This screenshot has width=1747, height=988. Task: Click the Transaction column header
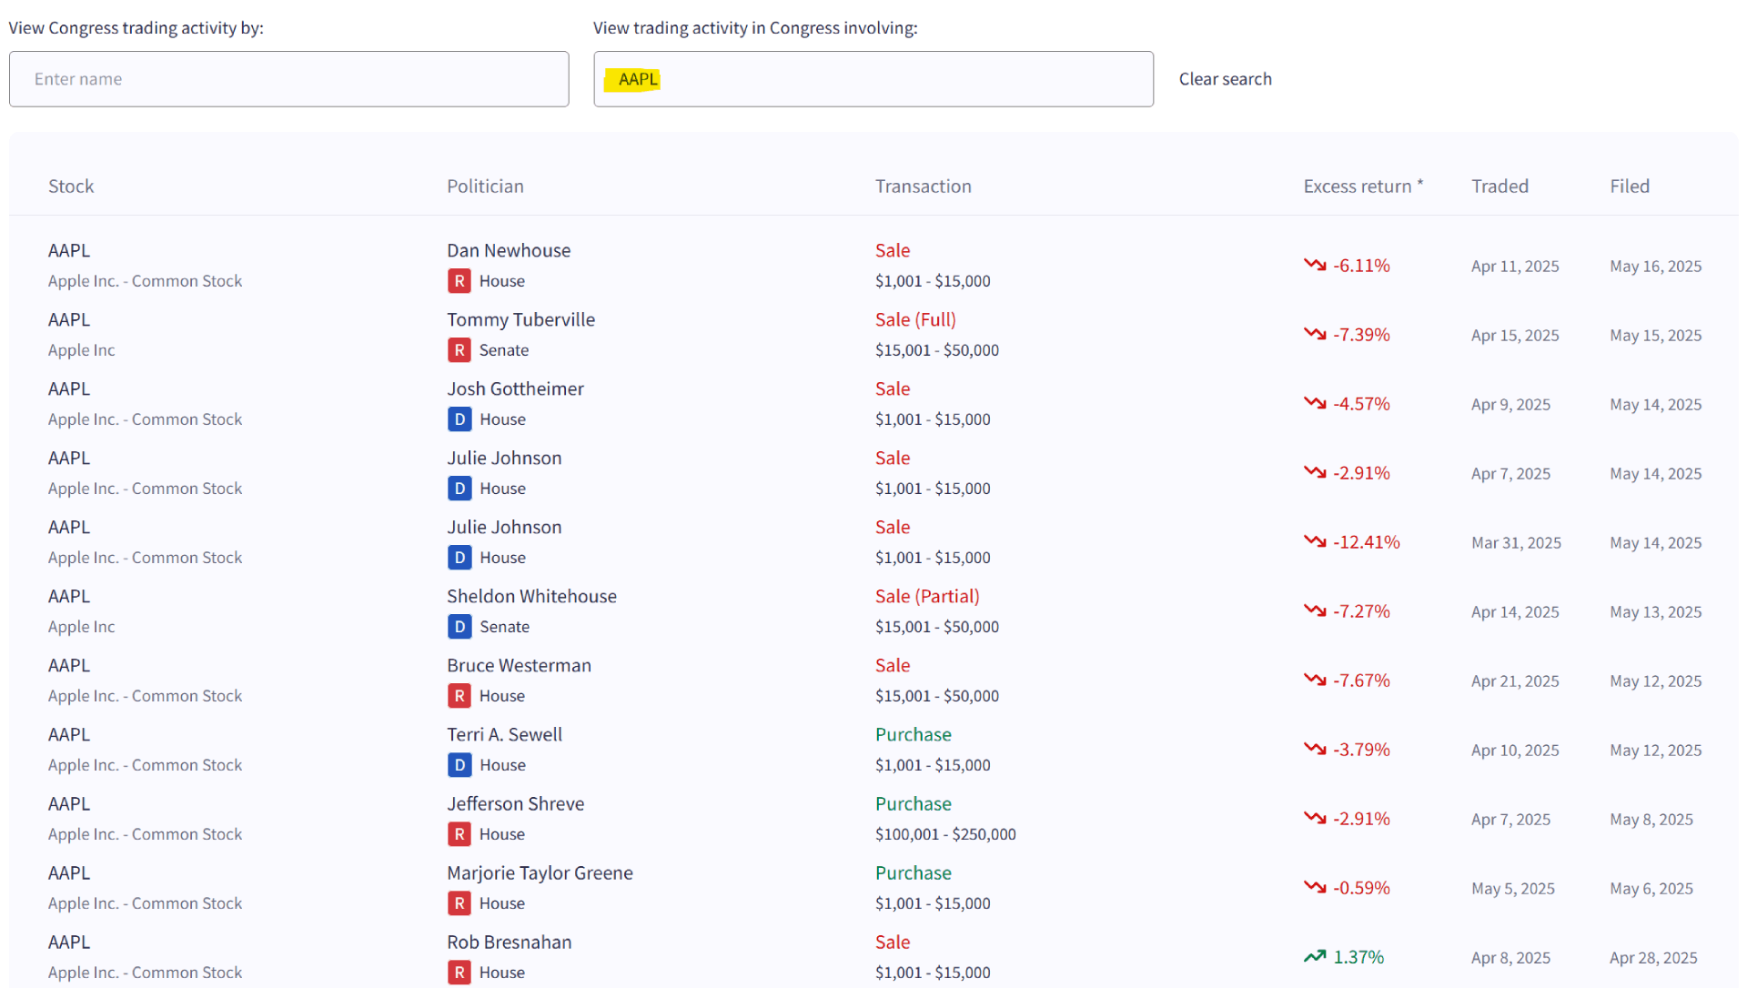coord(923,186)
